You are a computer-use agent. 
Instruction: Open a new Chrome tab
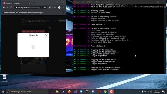34,3
